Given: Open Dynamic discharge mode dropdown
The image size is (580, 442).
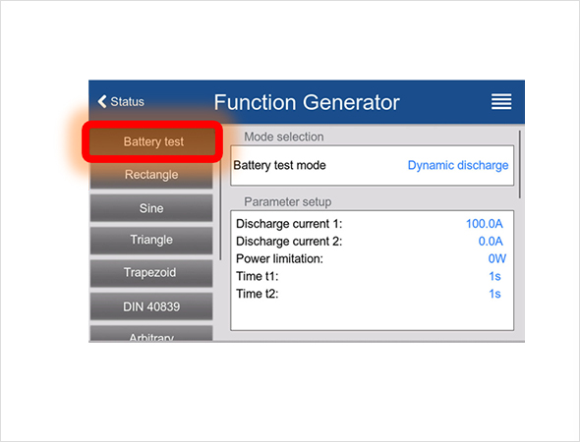Looking at the screenshot, I should (458, 165).
